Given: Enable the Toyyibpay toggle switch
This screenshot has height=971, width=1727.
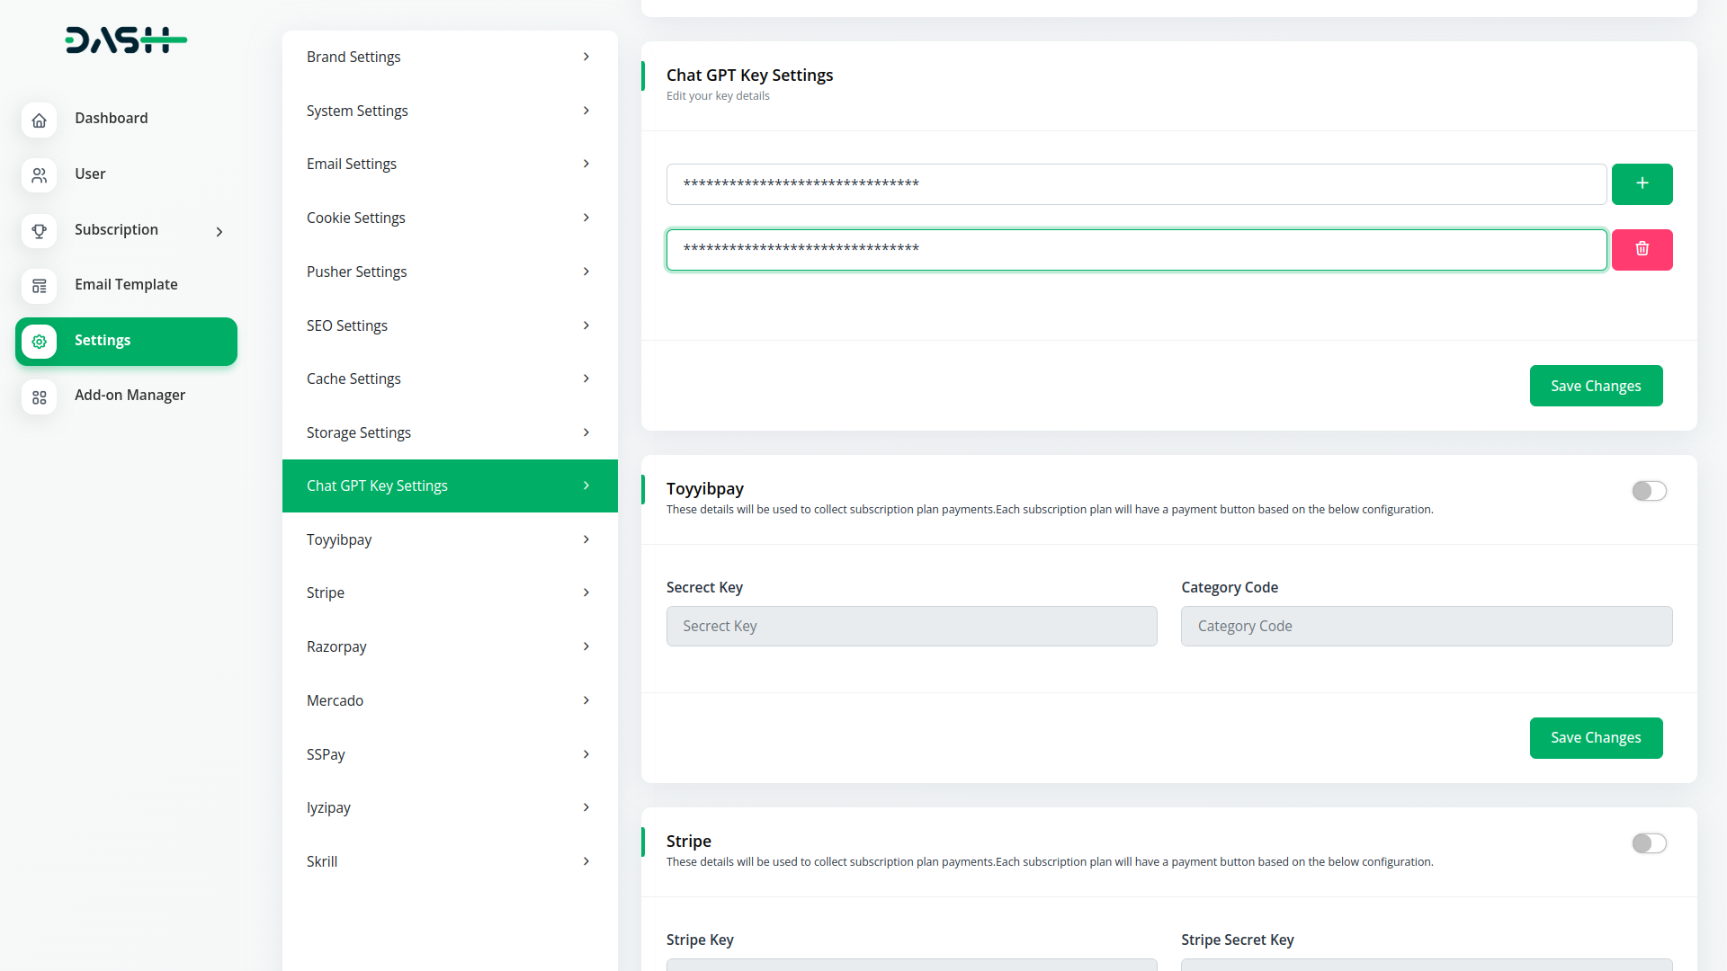Looking at the screenshot, I should point(1649,491).
